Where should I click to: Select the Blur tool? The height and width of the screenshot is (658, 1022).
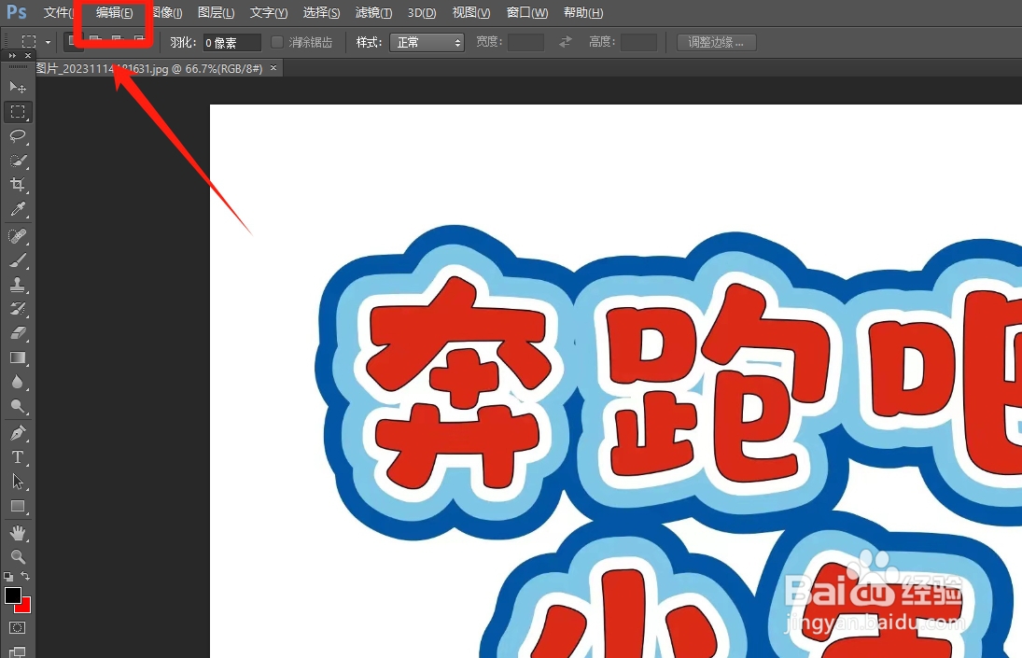pyautogui.click(x=18, y=383)
